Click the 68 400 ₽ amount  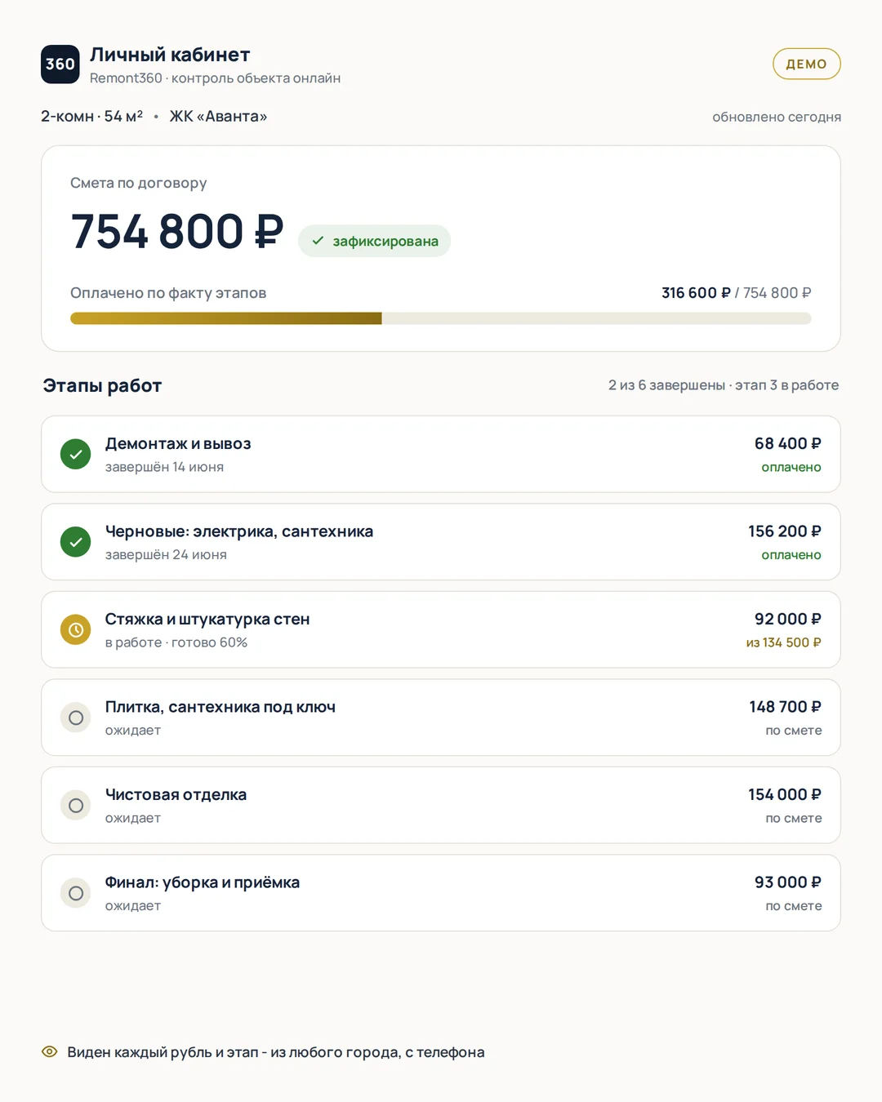click(788, 443)
